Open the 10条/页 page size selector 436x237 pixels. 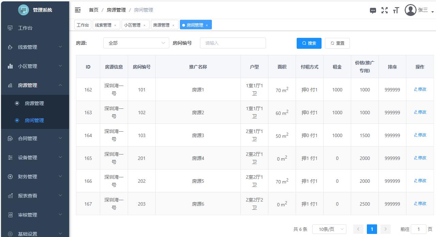(x=329, y=229)
